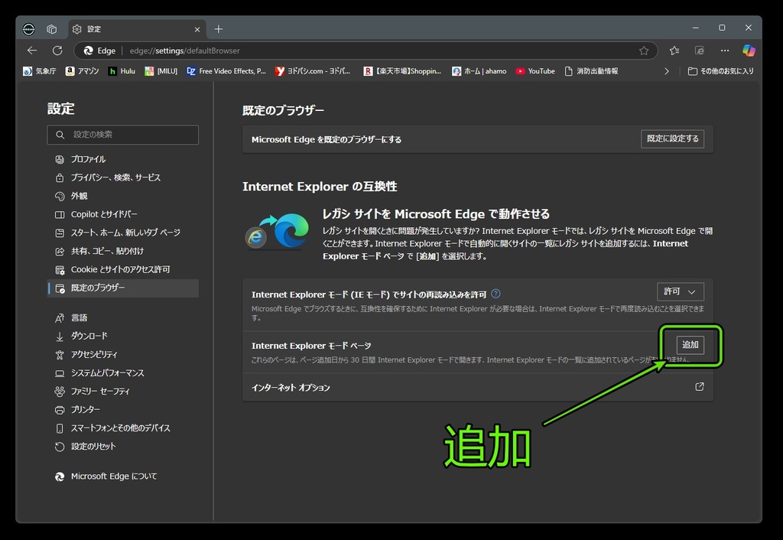Viewport: 783px width, 540px height.
Task: Open 消防出動情報 bookmark
Action: click(591, 71)
